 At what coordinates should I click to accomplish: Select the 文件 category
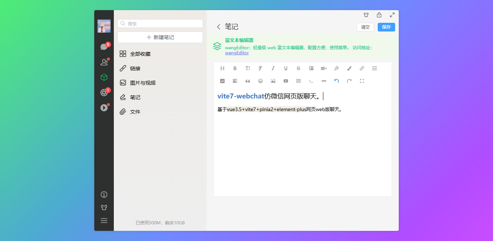(x=135, y=111)
